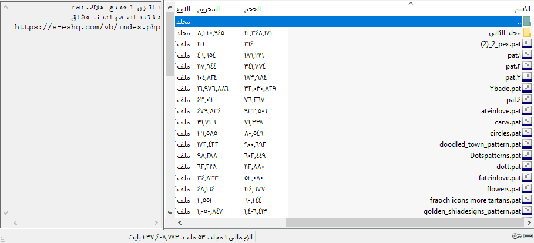534x243 pixels.
Task: Click the file list horizontal scroll left arrow
Action: pyautogui.click(x=180, y=223)
